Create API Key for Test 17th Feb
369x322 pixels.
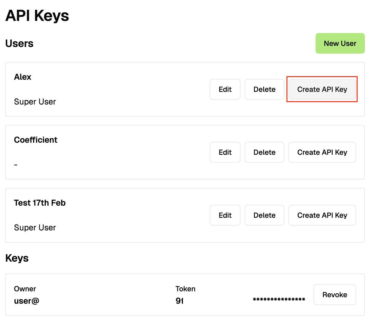coord(322,215)
